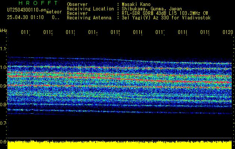Screen dimensions: 235x149
Task: Click the kHz axis unit label
Action: pyautogui.click(x=4, y=31)
